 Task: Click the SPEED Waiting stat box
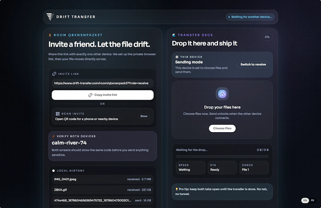tap(191, 168)
